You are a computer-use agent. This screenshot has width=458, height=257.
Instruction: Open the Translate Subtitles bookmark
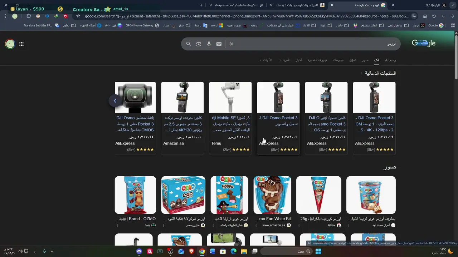click(x=41, y=25)
